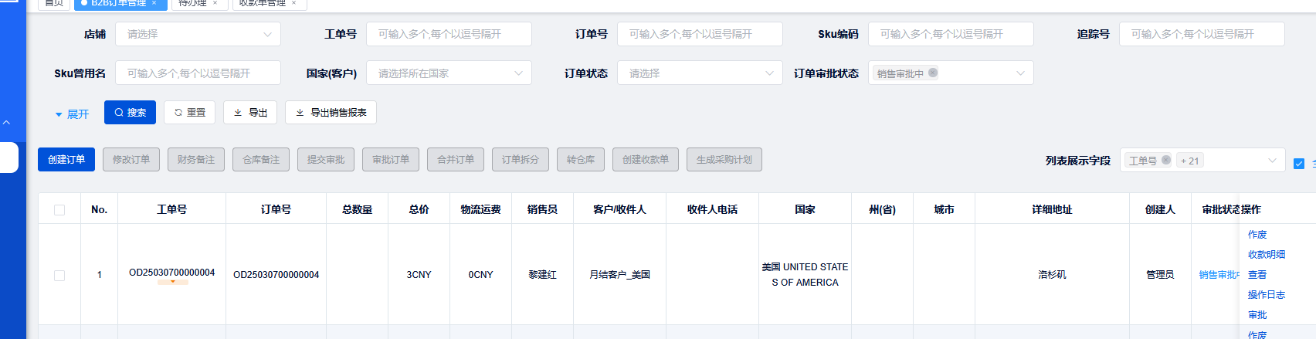Screen dimensions: 1316x339
Task: Click the 工单号 input field
Action: 449,34
